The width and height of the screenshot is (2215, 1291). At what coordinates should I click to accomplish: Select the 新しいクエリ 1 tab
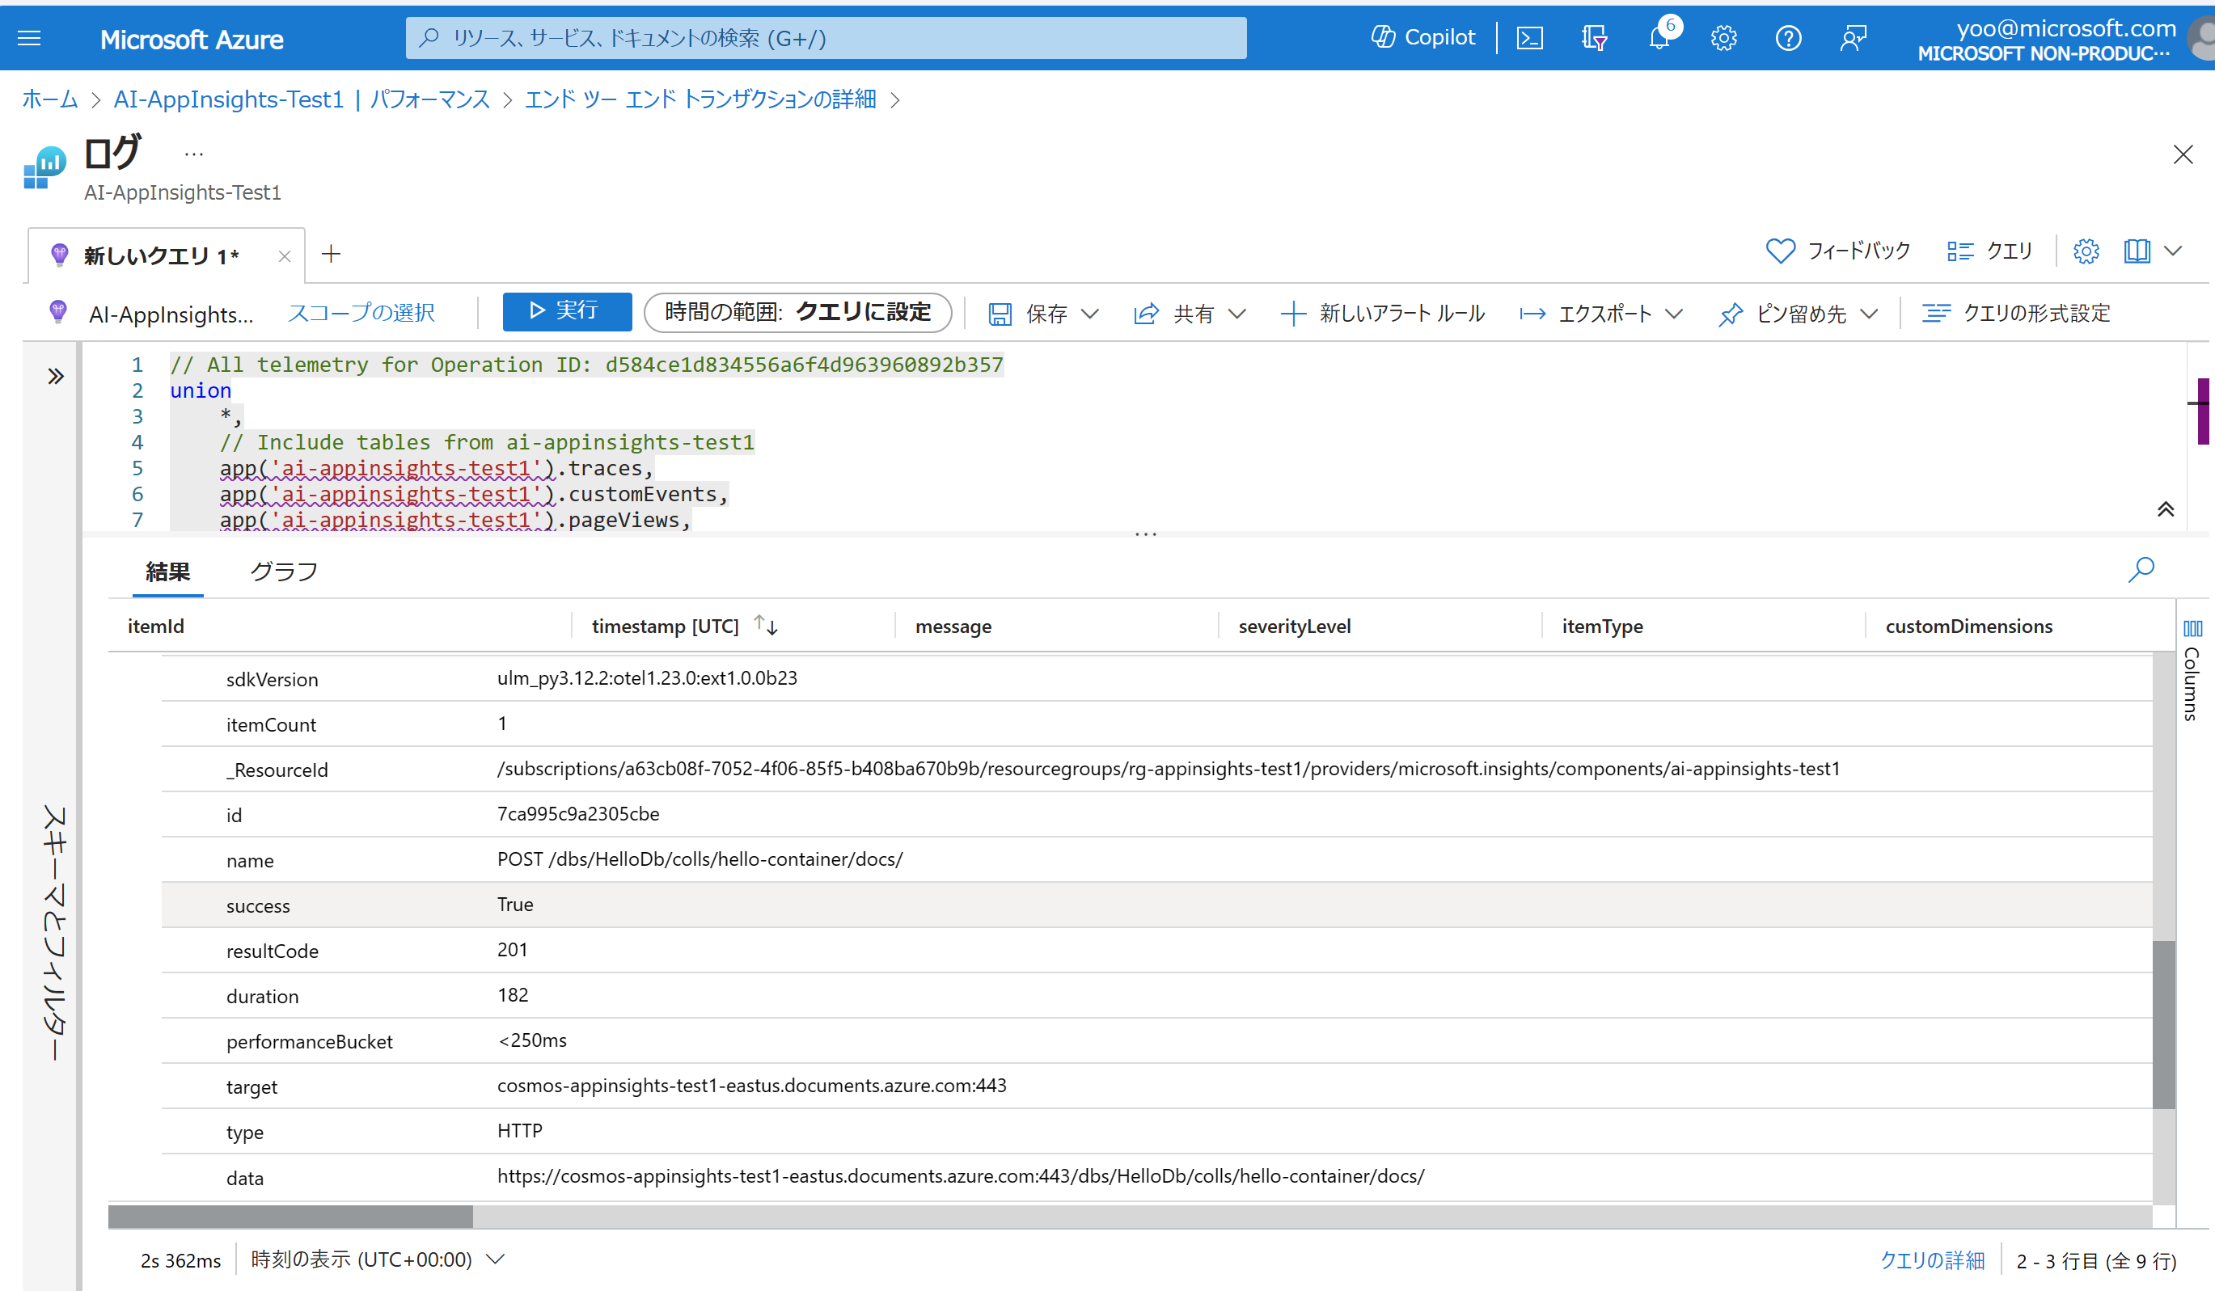(160, 255)
